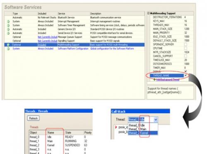The width and height of the screenshot is (207, 154).
Task: Click green icon on Multithreading Support row
Action: coord(8,45)
